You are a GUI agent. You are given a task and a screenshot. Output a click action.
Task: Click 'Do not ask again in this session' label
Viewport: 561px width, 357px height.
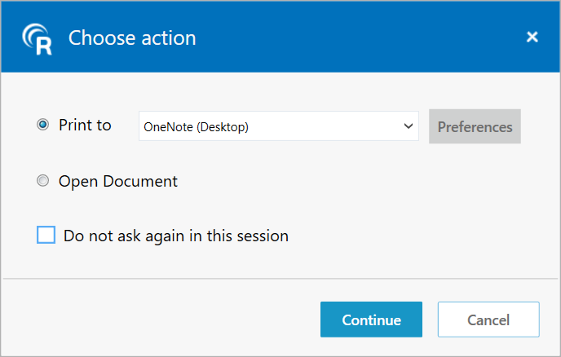[x=175, y=236]
